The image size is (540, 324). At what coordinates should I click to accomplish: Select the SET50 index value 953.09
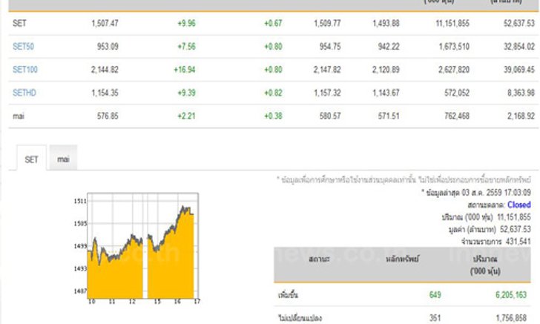pos(108,46)
